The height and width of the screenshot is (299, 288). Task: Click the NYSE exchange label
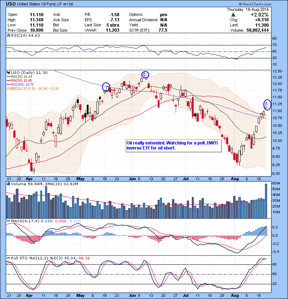[x=68, y=4]
